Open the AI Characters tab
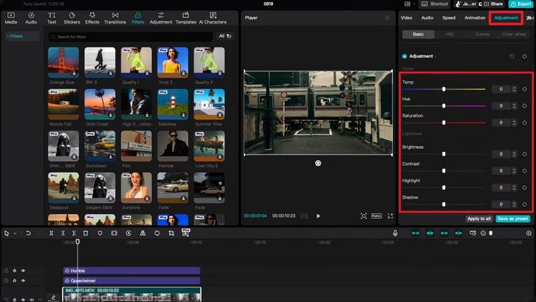 click(x=213, y=18)
